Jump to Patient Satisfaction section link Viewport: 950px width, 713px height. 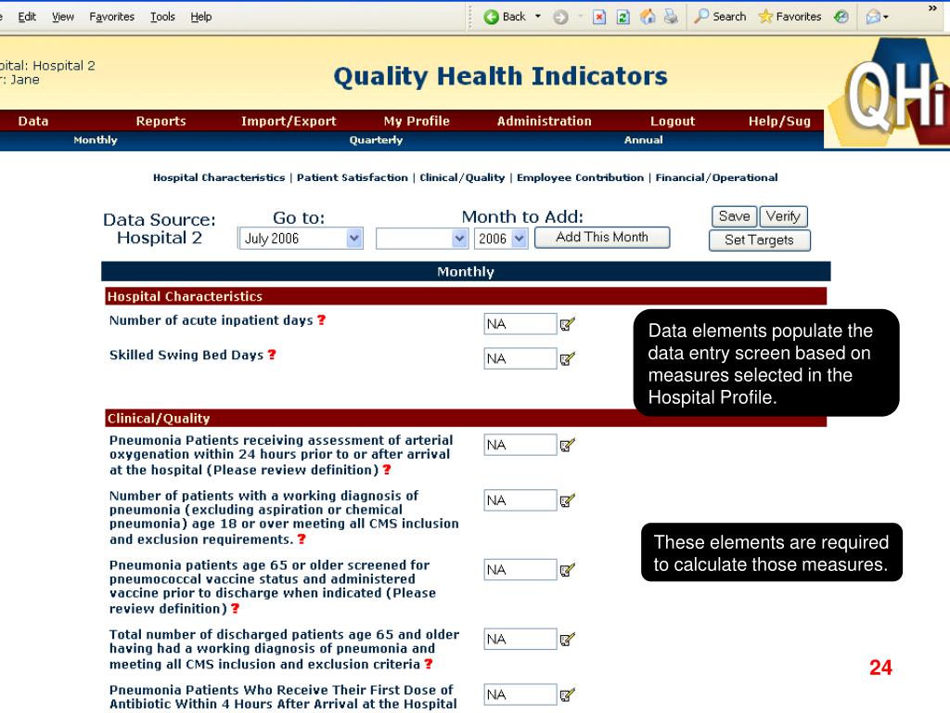pyautogui.click(x=352, y=177)
